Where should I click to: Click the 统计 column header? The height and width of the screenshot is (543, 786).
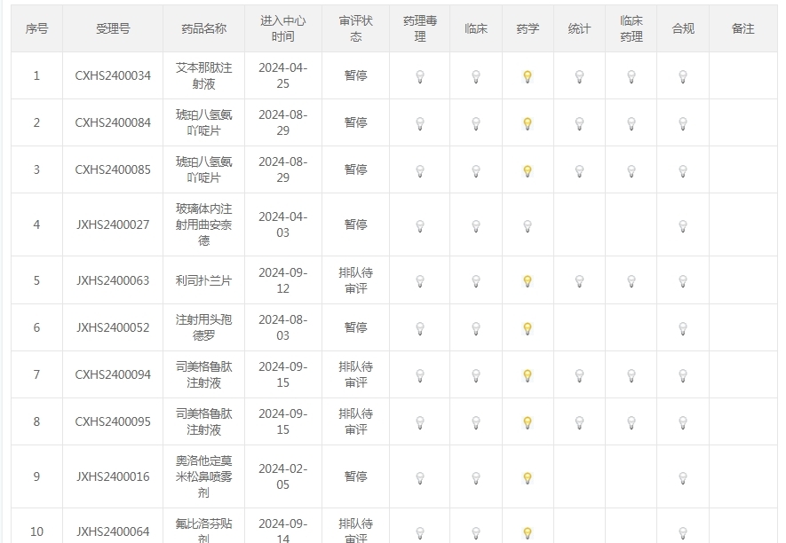(579, 28)
